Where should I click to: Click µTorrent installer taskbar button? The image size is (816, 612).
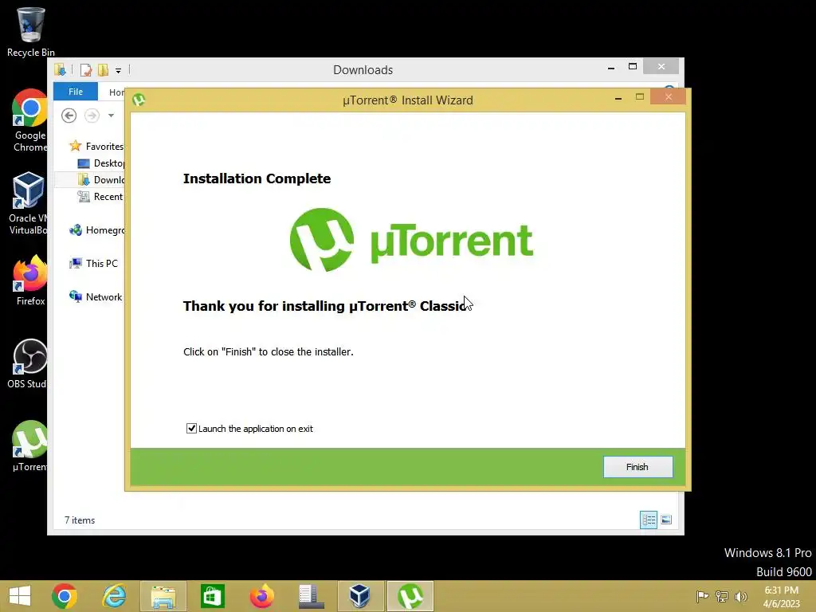pos(410,596)
